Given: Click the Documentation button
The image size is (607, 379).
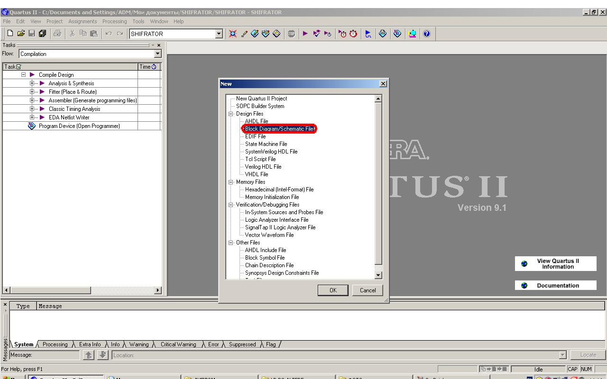Looking at the screenshot, I should (x=556, y=286).
